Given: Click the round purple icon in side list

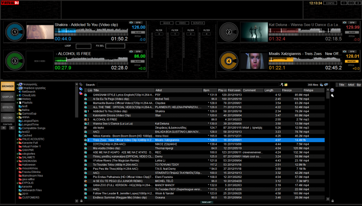Looking at the screenshot, I should click(x=332, y=90).
